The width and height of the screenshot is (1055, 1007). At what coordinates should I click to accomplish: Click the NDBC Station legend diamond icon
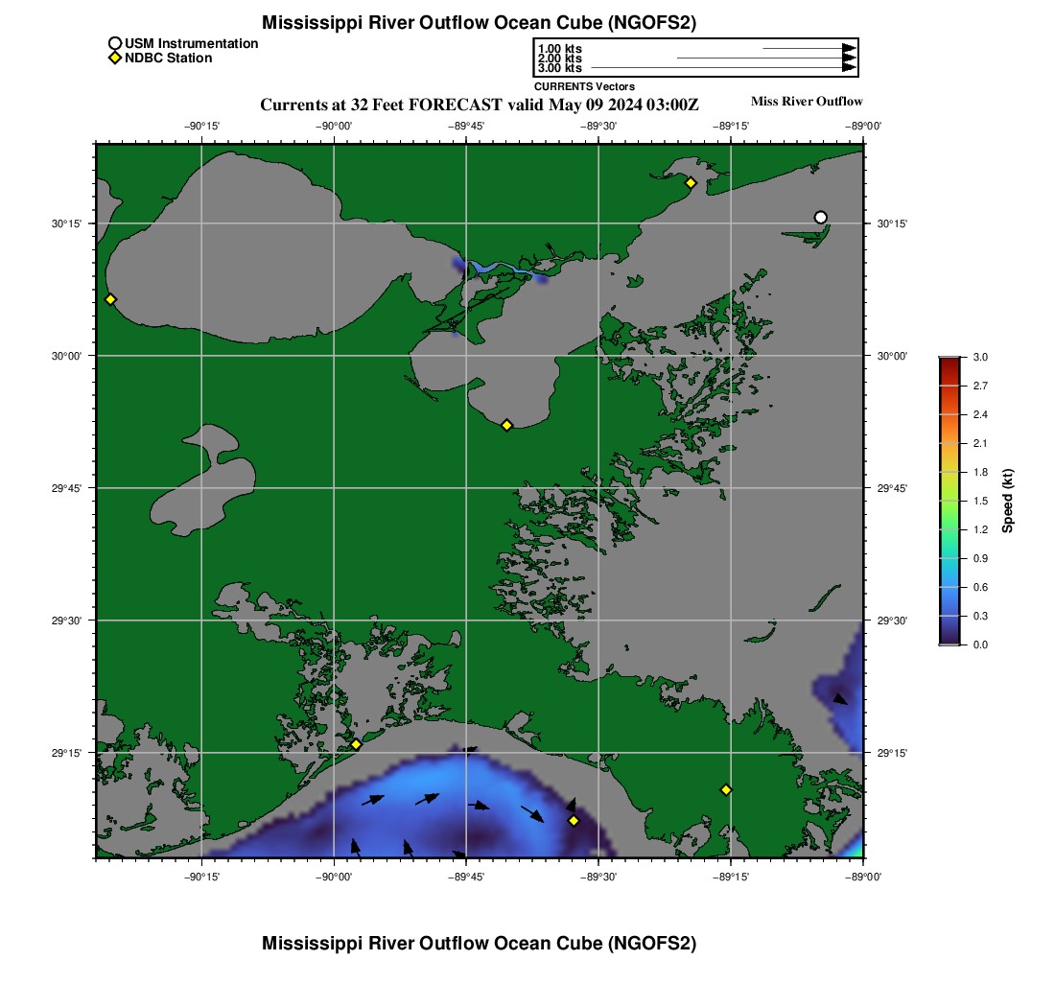click(115, 59)
